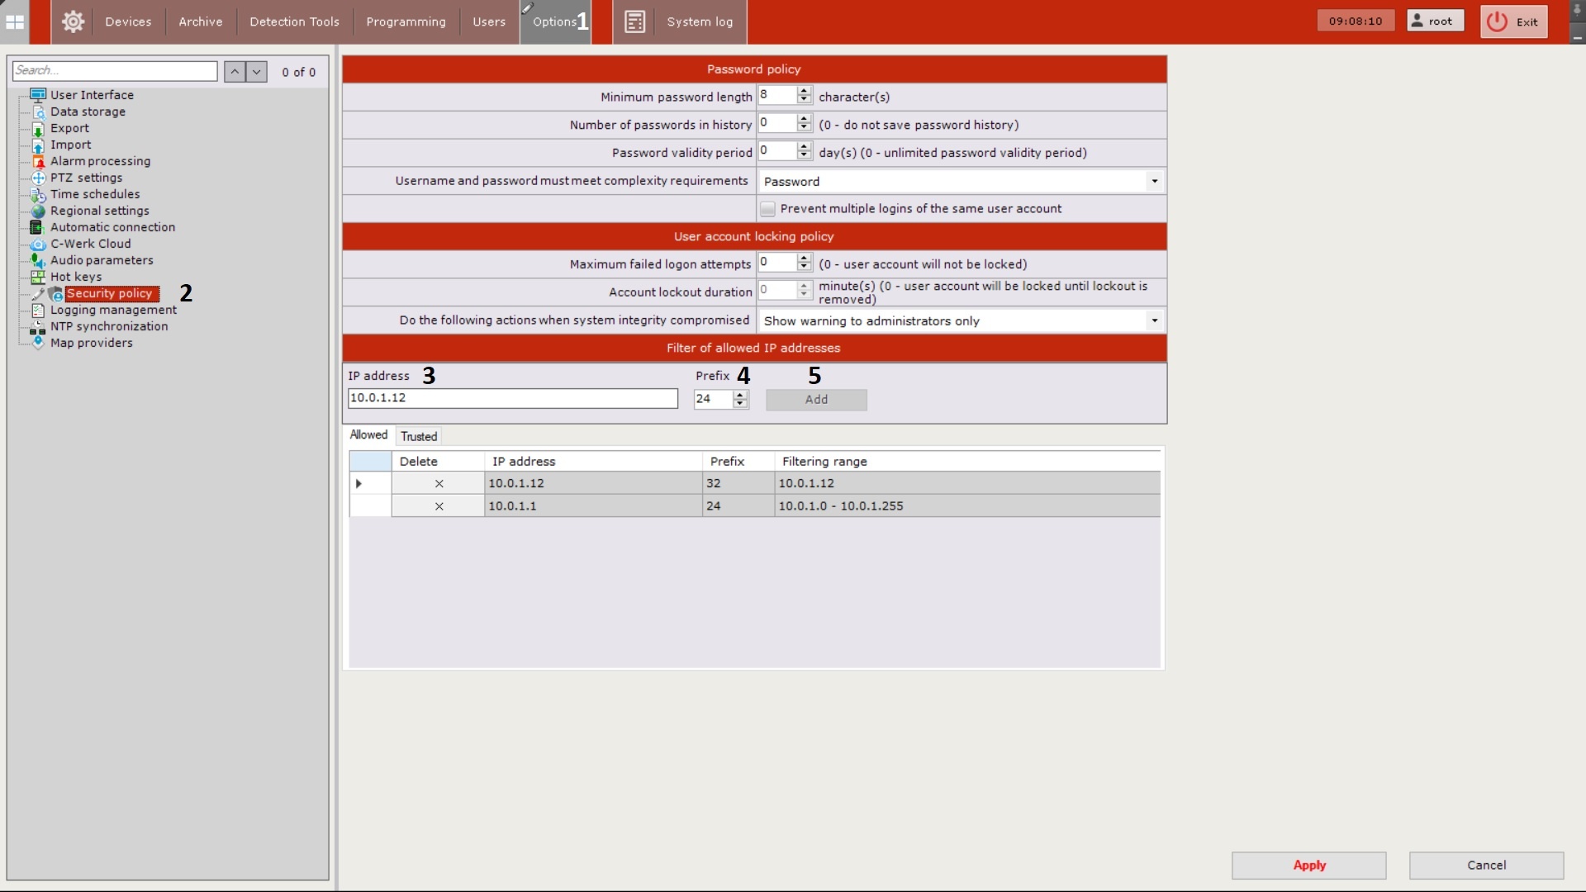The height and width of the screenshot is (892, 1586).
Task: Click the Map providers icon
Action: point(38,342)
